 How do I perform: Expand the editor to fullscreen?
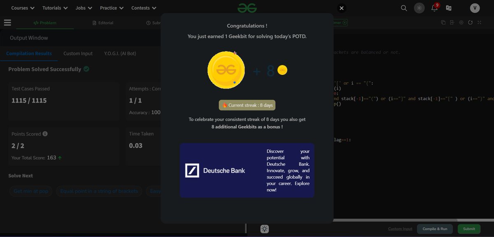point(480,23)
